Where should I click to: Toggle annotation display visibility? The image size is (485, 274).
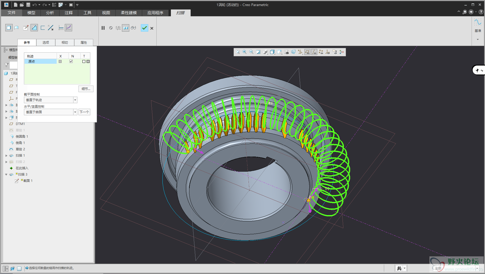(335, 52)
